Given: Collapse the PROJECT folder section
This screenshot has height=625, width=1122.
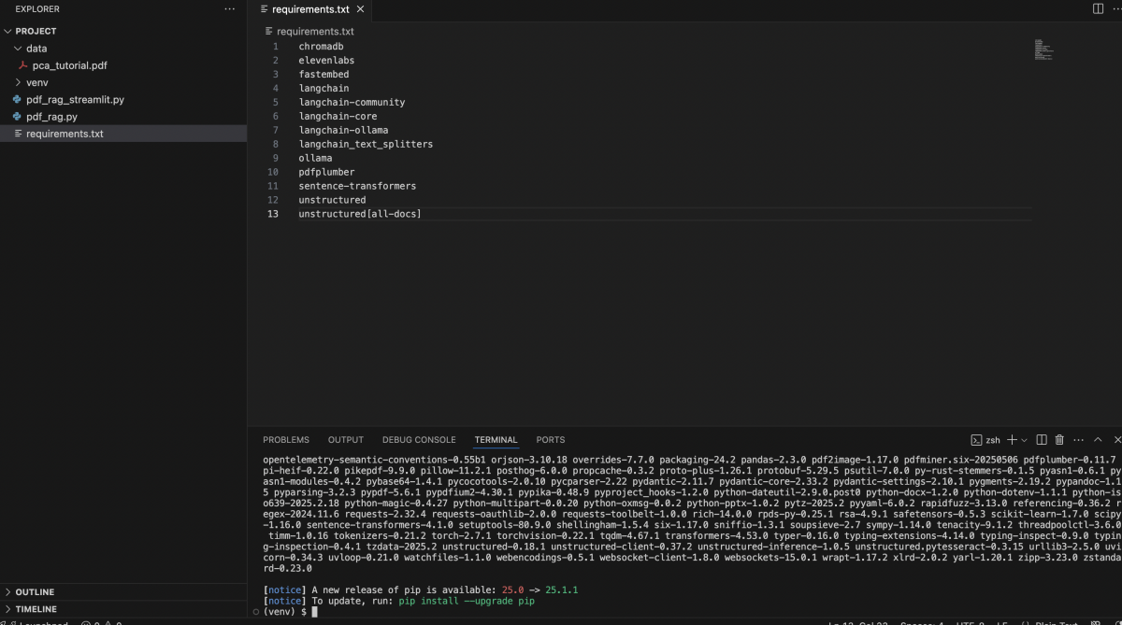Looking at the screenshot, I should 8,31.
